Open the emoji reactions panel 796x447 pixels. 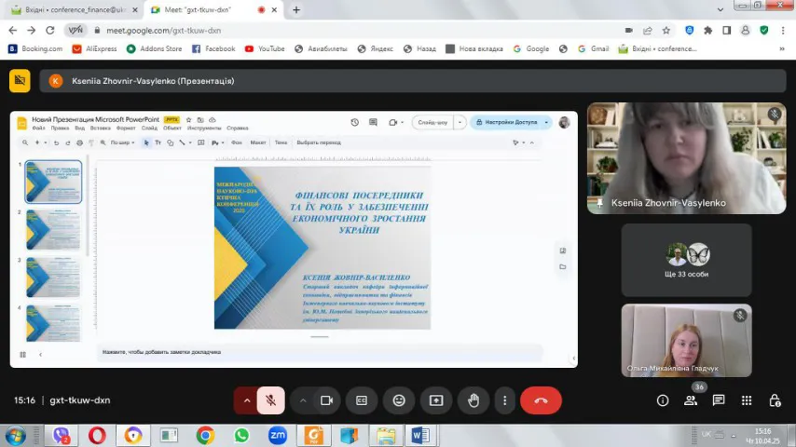399,400
